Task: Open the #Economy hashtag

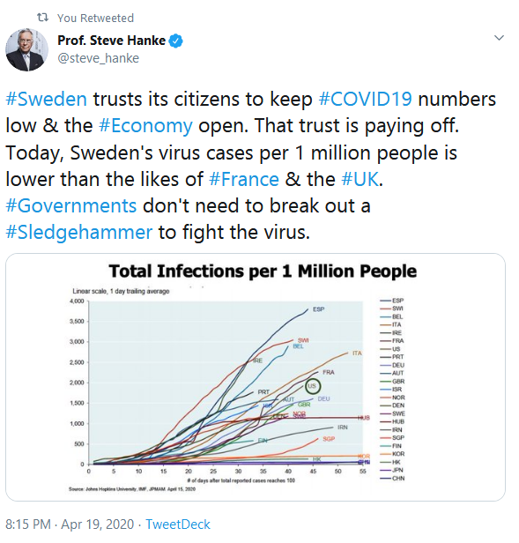Action: click(x=145, y=126)
